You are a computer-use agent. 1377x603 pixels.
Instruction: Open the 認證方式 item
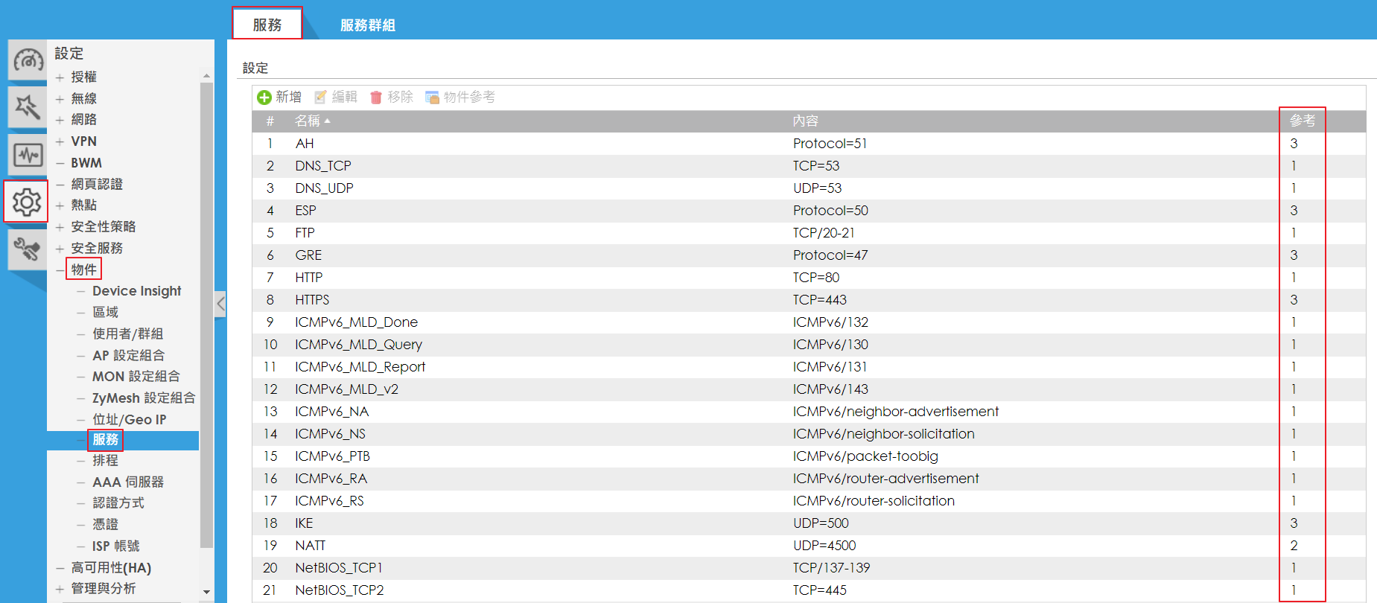coord(118,503)
